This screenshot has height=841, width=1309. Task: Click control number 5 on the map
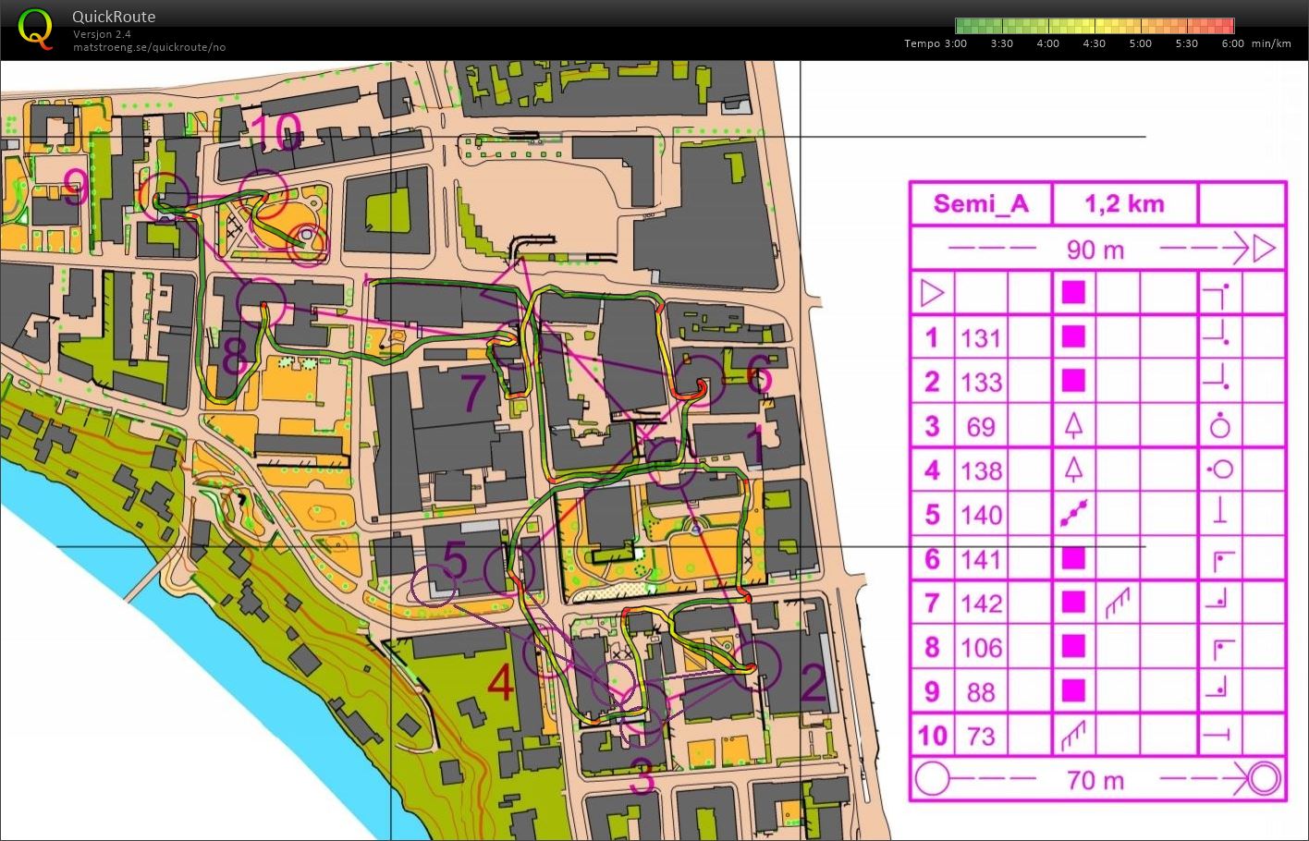pos(455,560)
